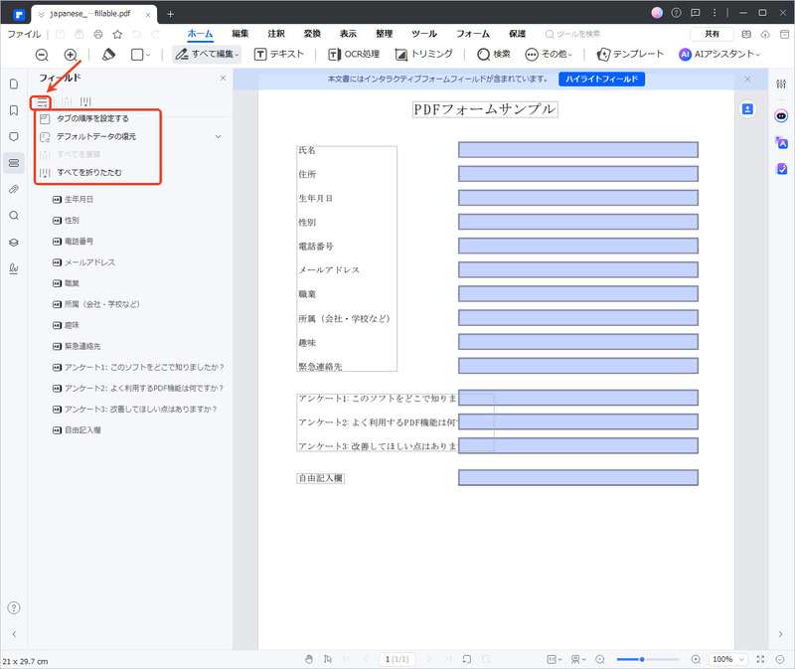Image resolution: width=795 pixels, height=669 pixels.
Task: Click the cloud upload icon near 共有
Action: click(765, 34)
